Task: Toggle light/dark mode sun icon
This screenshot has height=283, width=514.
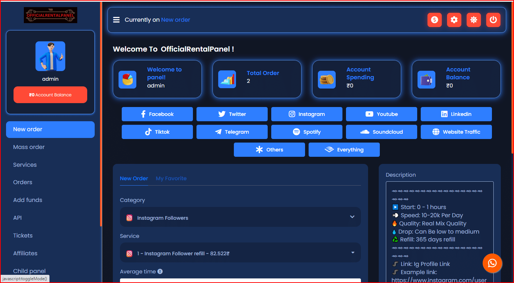Action: pyautogui.click(x=473, y=20)
